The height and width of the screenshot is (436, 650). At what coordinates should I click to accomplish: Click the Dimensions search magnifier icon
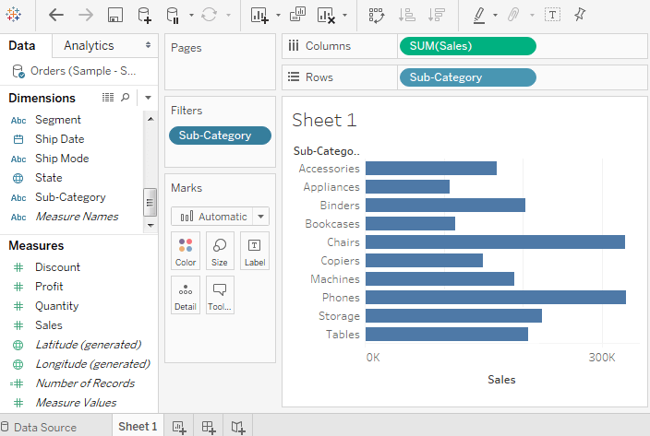point(126,97)
